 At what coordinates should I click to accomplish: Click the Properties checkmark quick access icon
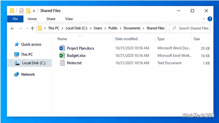pyautogui.click(x=21, y=11)
